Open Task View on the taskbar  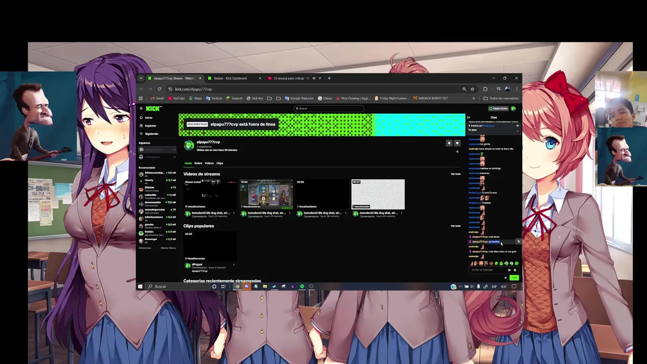click(x=223, y=287)
